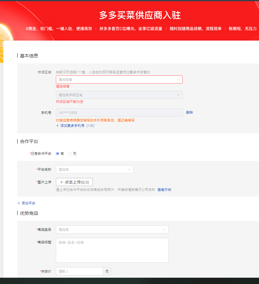Click the 供货区域 field label

44,72
